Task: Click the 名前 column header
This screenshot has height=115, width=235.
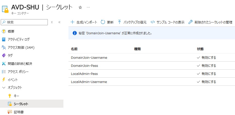Action: (x=74, y=49)
